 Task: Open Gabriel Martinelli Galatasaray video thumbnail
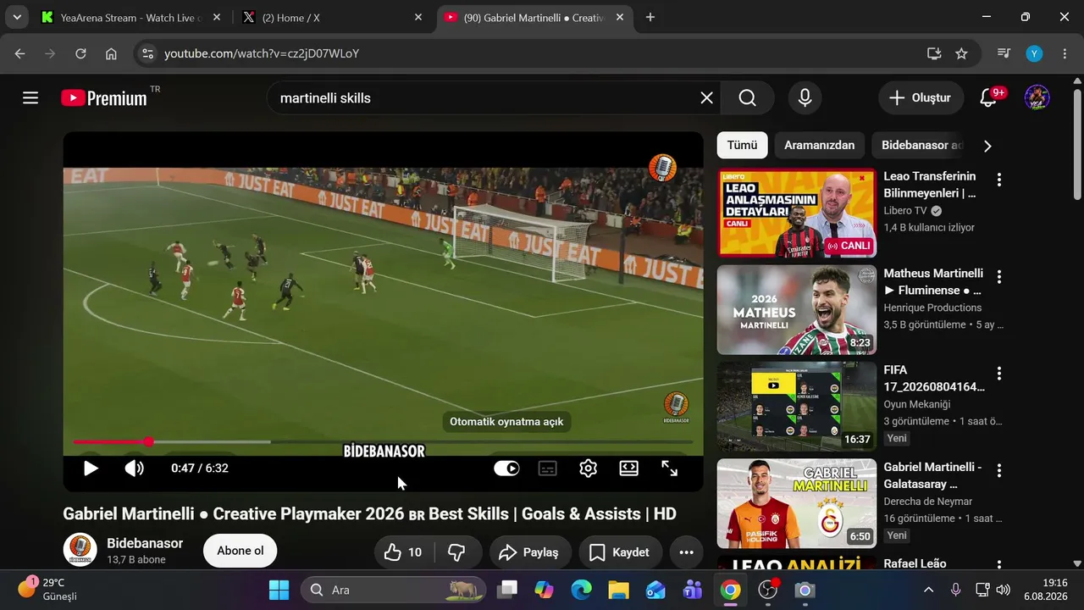(797, 503)
